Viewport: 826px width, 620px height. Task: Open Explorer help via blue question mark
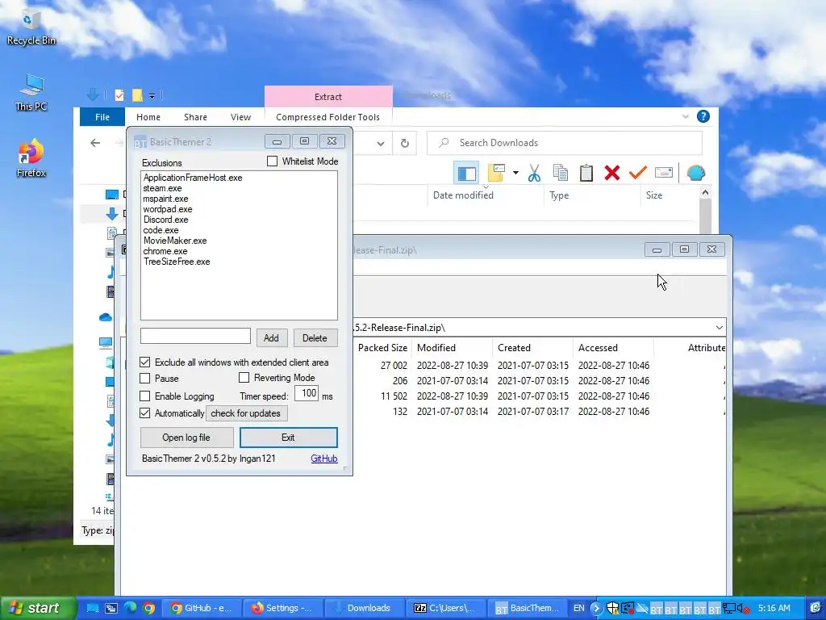tap(703, 116)
